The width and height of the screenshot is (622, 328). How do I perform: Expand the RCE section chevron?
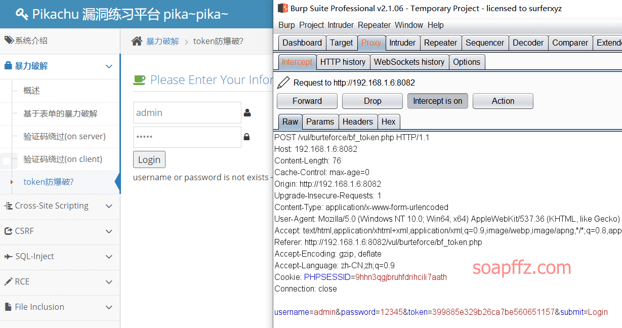pos(109,282)
